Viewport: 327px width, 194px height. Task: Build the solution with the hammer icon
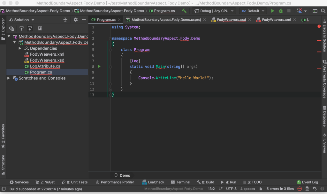click(184, 11)
